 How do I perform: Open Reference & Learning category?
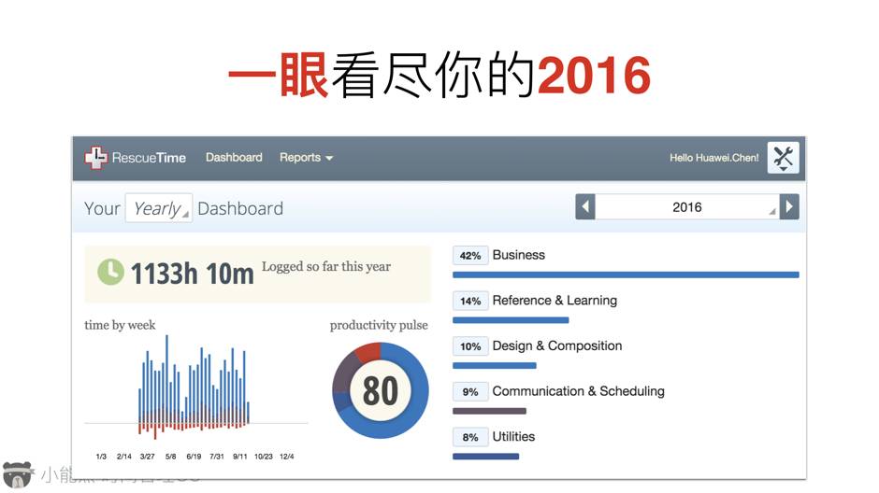(x=555, y=301)
